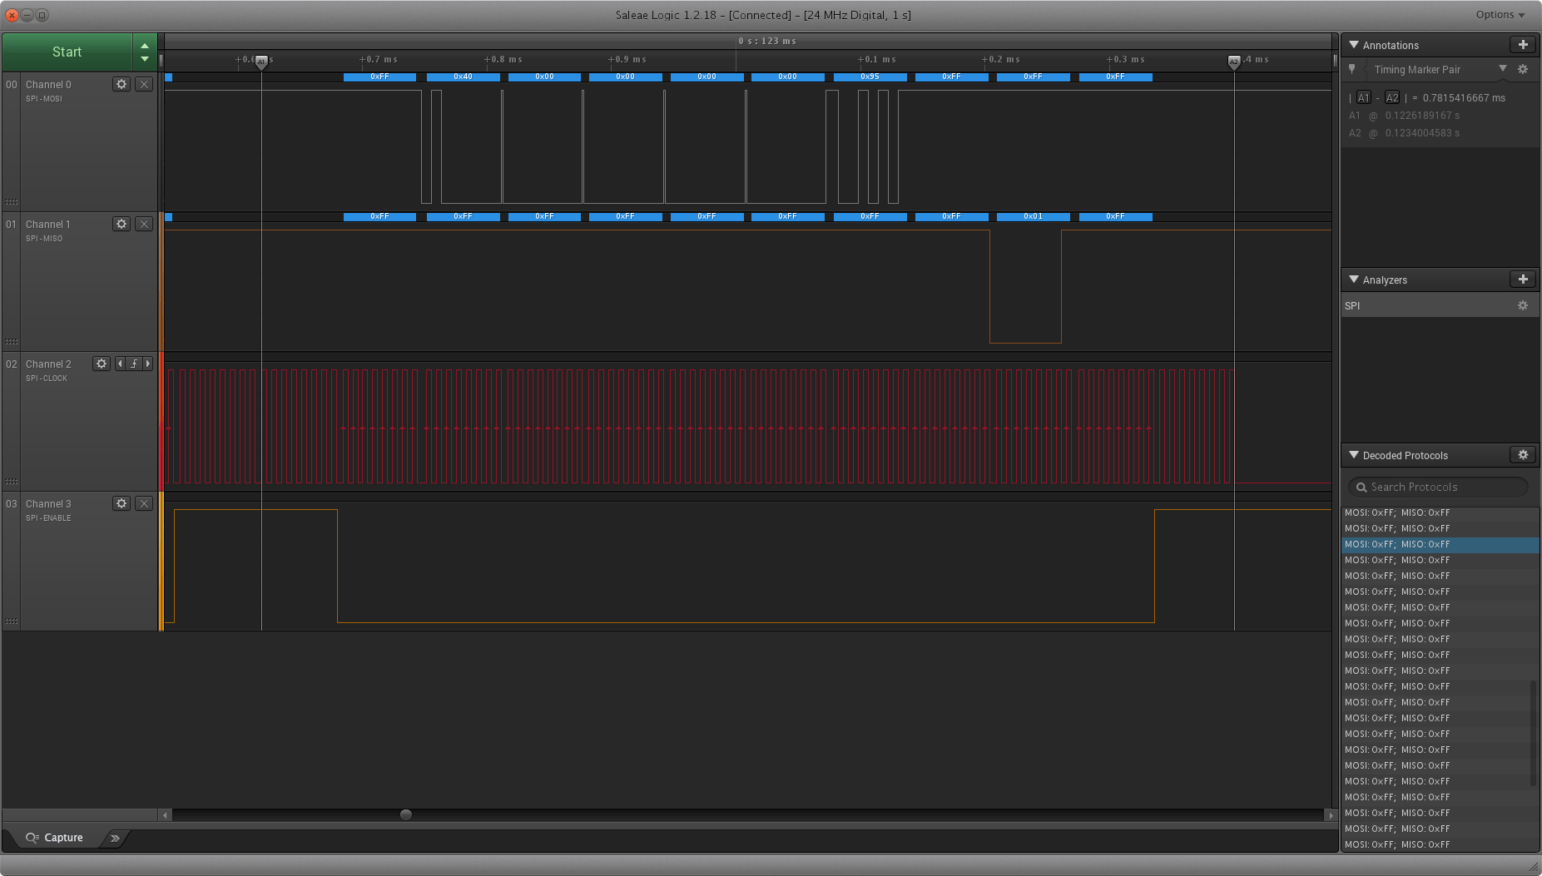This screenshot has width=1542, height=876.
Task: Minimize the Saleae Logic window
Action: point(27,15)
